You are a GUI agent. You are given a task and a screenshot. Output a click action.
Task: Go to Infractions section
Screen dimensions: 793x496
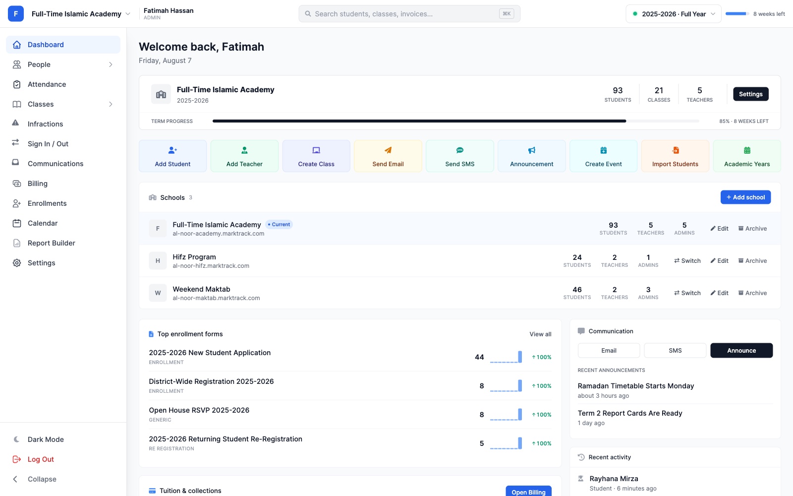tap(63, 124)
